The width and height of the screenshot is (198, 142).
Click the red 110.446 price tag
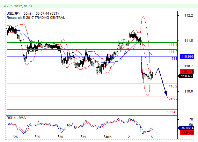pos(187,71)
